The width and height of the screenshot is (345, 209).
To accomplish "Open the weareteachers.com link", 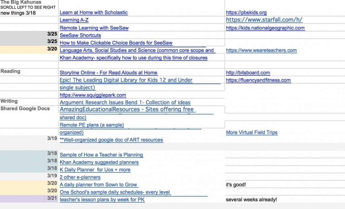I will pos(261,50).
